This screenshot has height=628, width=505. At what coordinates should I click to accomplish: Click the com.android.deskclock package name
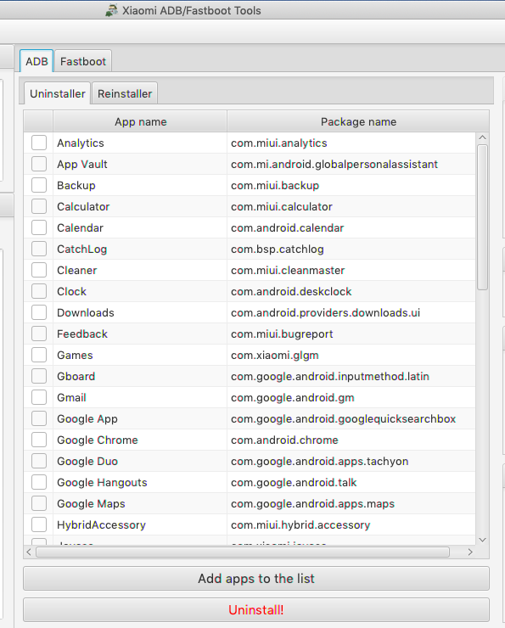291,292
